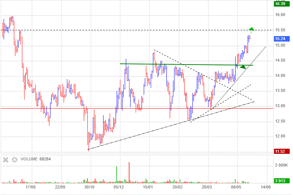This screenshot has height=195, width=293.
Task: Select the green horizontal resistance line
Action: coord(183,65)
